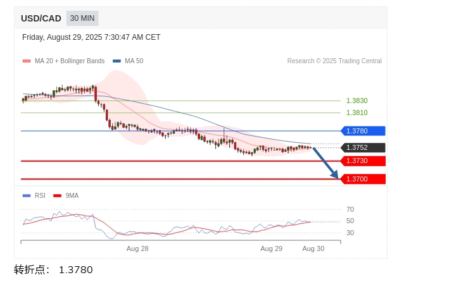Click the RSI legend label

pos(40,195)
